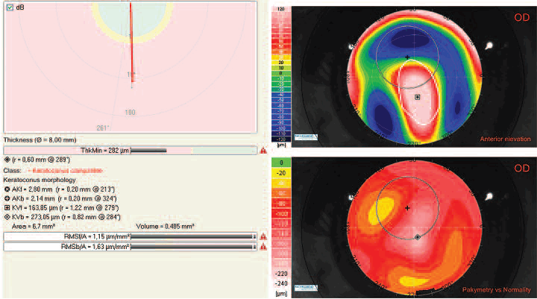Viewport: 537px width, 299px height.
Task: Click the RMSf/A warning icon
Action: tap(263, 236)
